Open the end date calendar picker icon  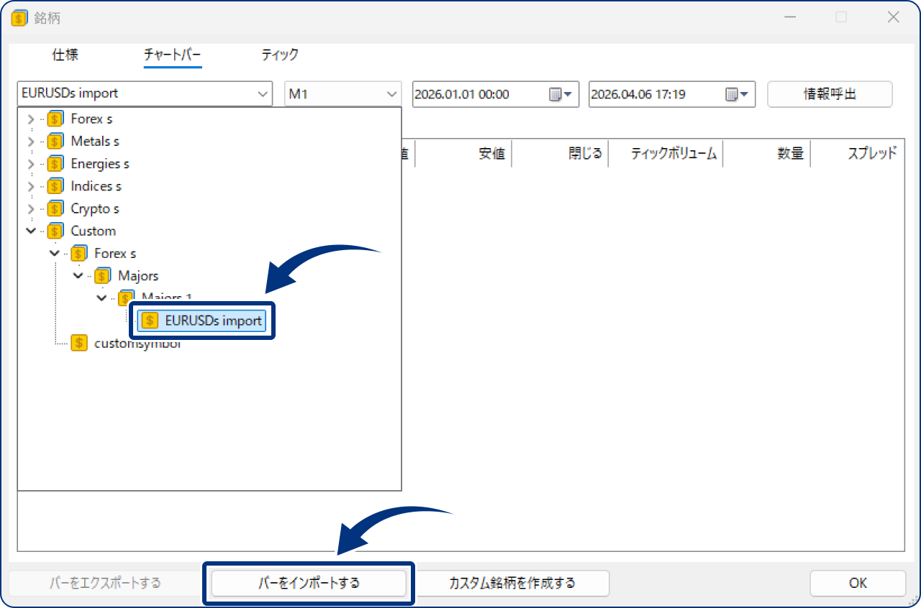point(736,94)
